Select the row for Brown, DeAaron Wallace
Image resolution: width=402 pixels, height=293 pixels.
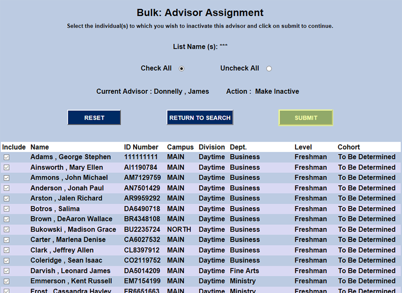point(6,219)
